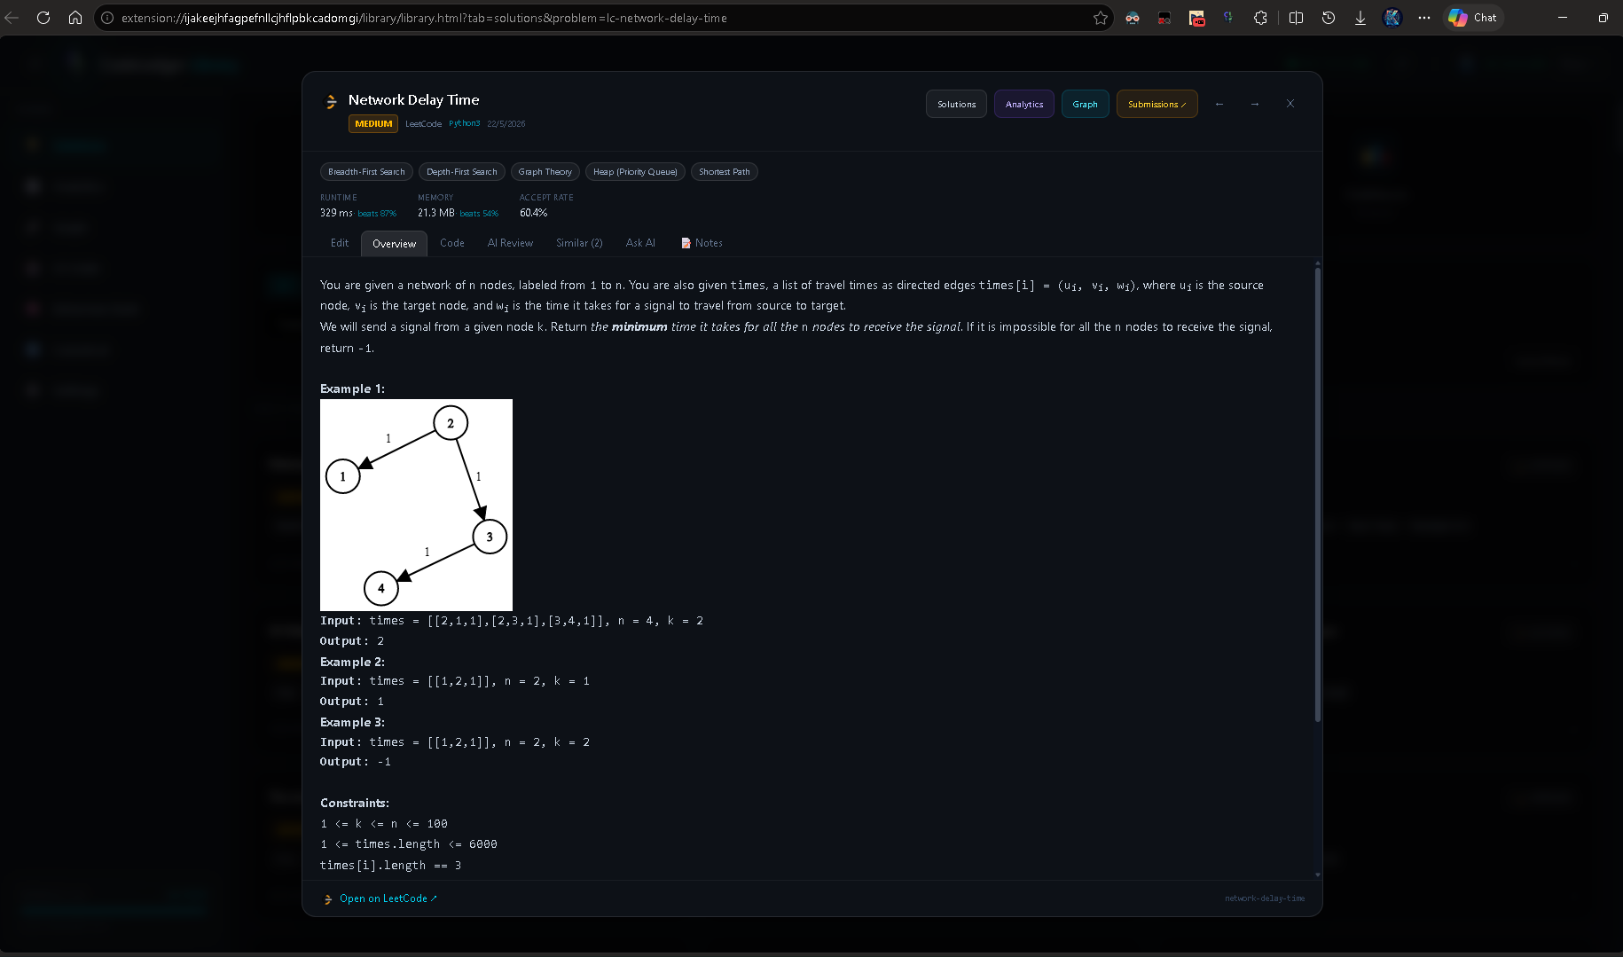Click the Example 2: heading
Screen dimensions: 1623x957
click(x=352, y=662)
